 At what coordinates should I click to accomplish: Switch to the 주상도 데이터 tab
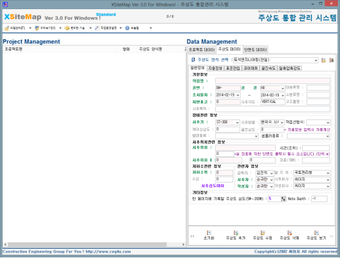coord(229,49)
